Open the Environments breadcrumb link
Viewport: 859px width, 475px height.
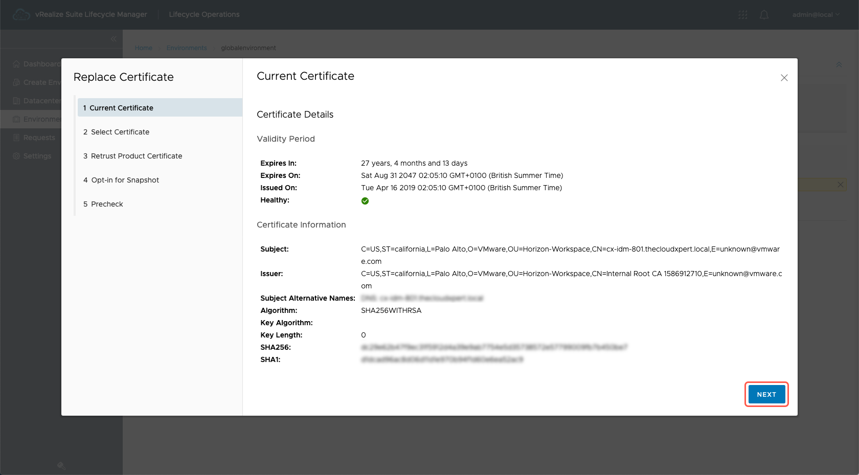click(x=187, y=48)
